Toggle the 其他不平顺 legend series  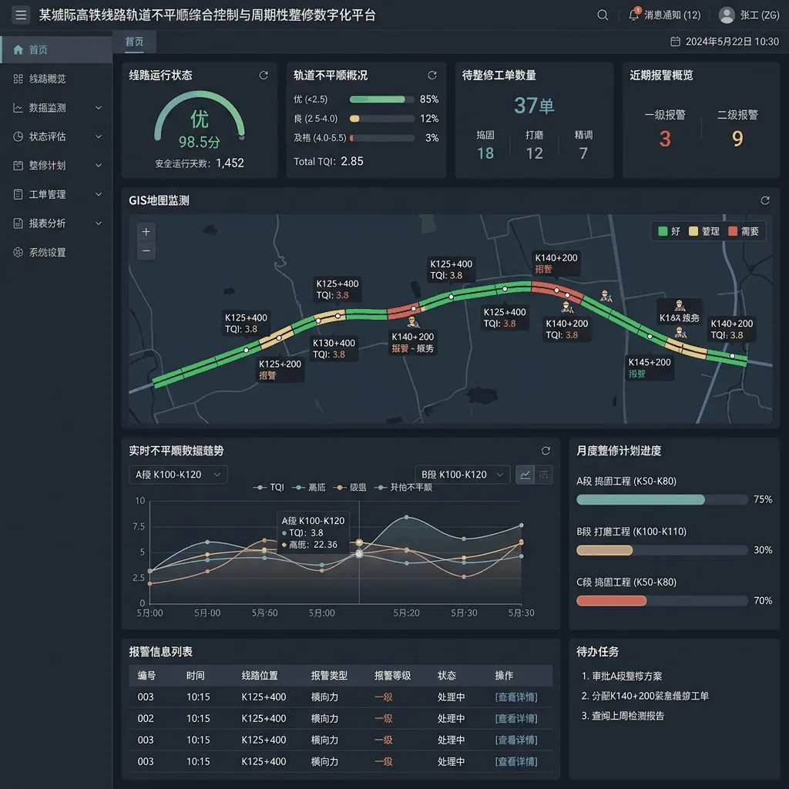[403, 487]
